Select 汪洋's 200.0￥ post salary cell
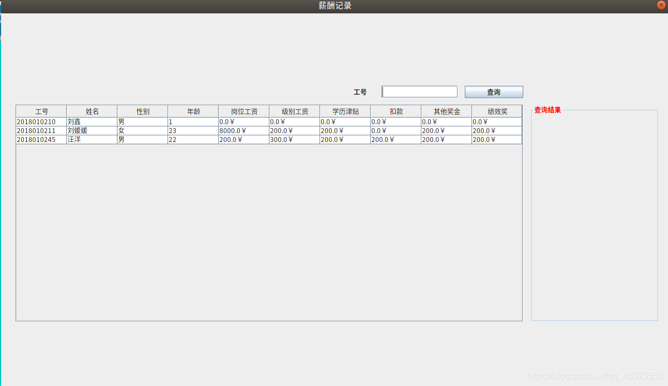 (x=244, y=140)
